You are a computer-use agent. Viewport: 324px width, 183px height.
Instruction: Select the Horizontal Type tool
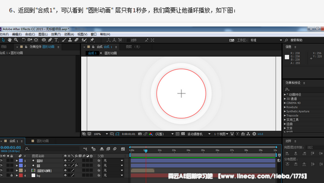56,40
